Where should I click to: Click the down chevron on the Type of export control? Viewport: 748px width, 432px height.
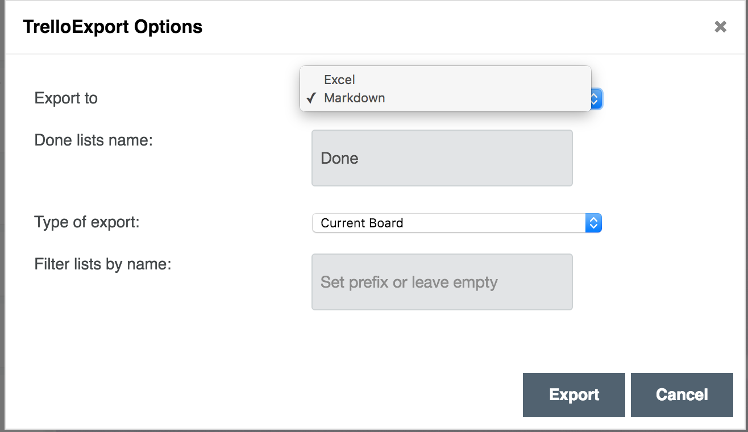[x=593, y=226]
